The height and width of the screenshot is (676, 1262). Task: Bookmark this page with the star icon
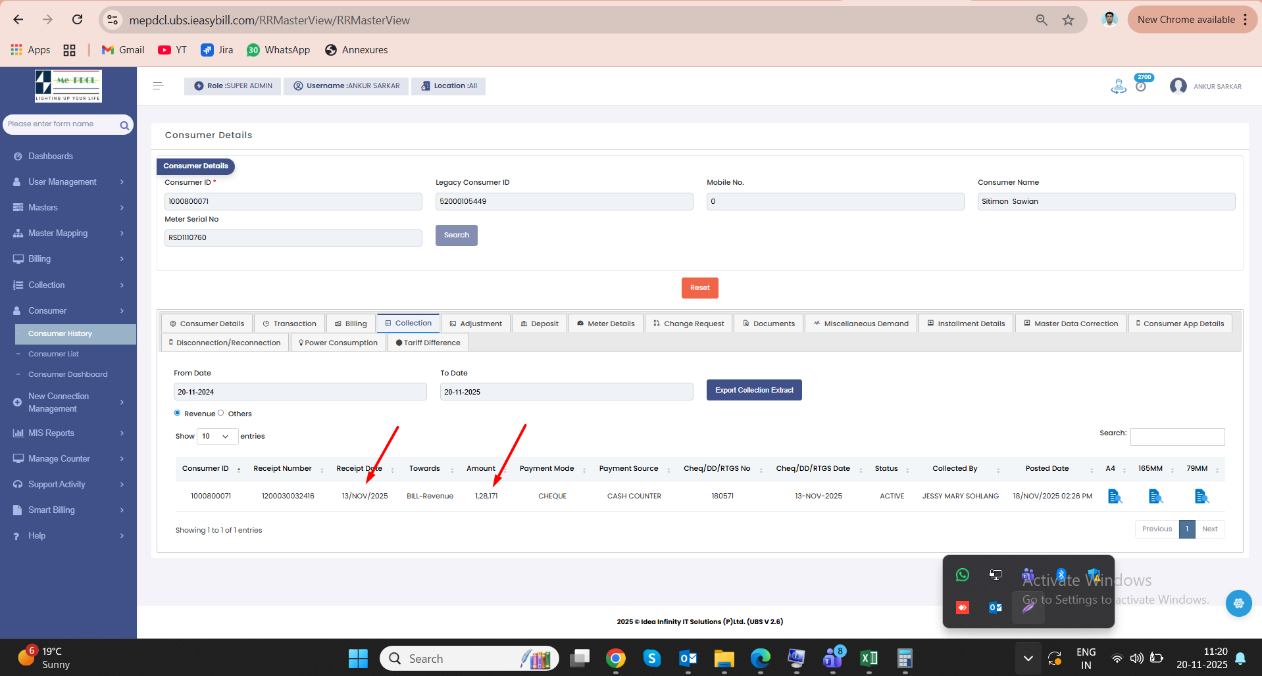(x=1068, y=20)
